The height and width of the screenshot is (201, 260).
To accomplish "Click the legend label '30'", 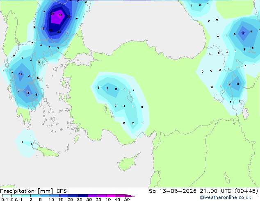I will pyautogui.click(x=89, y=199).
